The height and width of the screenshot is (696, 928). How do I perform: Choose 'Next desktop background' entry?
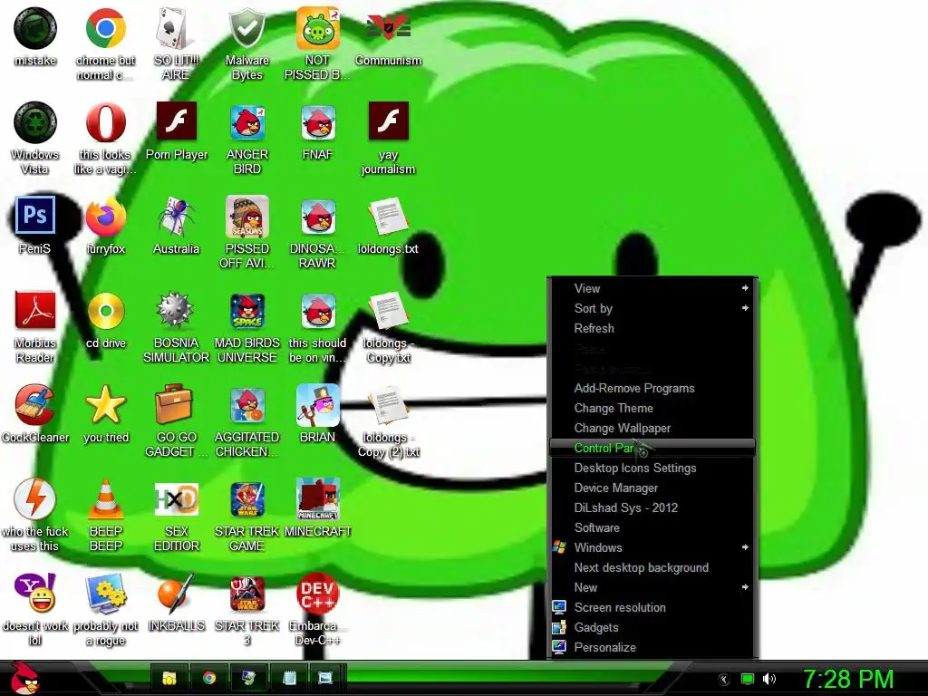click(652, 567)
